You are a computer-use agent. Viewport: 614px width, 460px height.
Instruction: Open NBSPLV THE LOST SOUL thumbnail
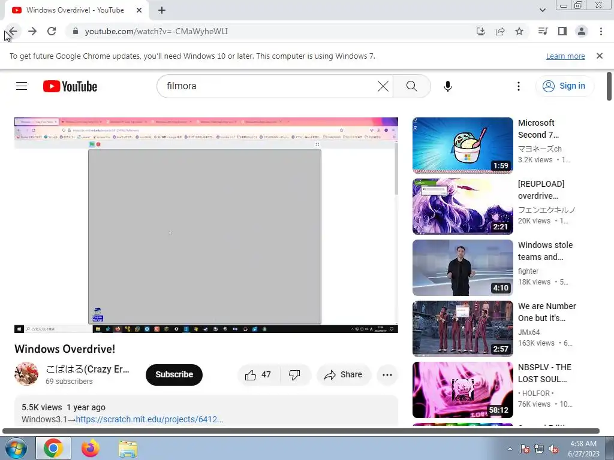click(462, 390)
